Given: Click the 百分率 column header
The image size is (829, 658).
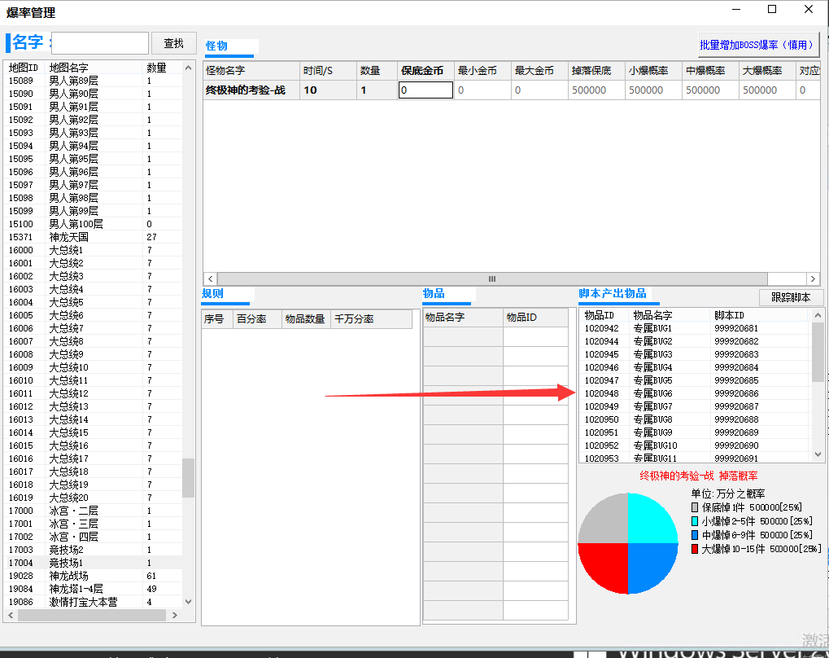Looking at the screenshot, I should point(257,319).
